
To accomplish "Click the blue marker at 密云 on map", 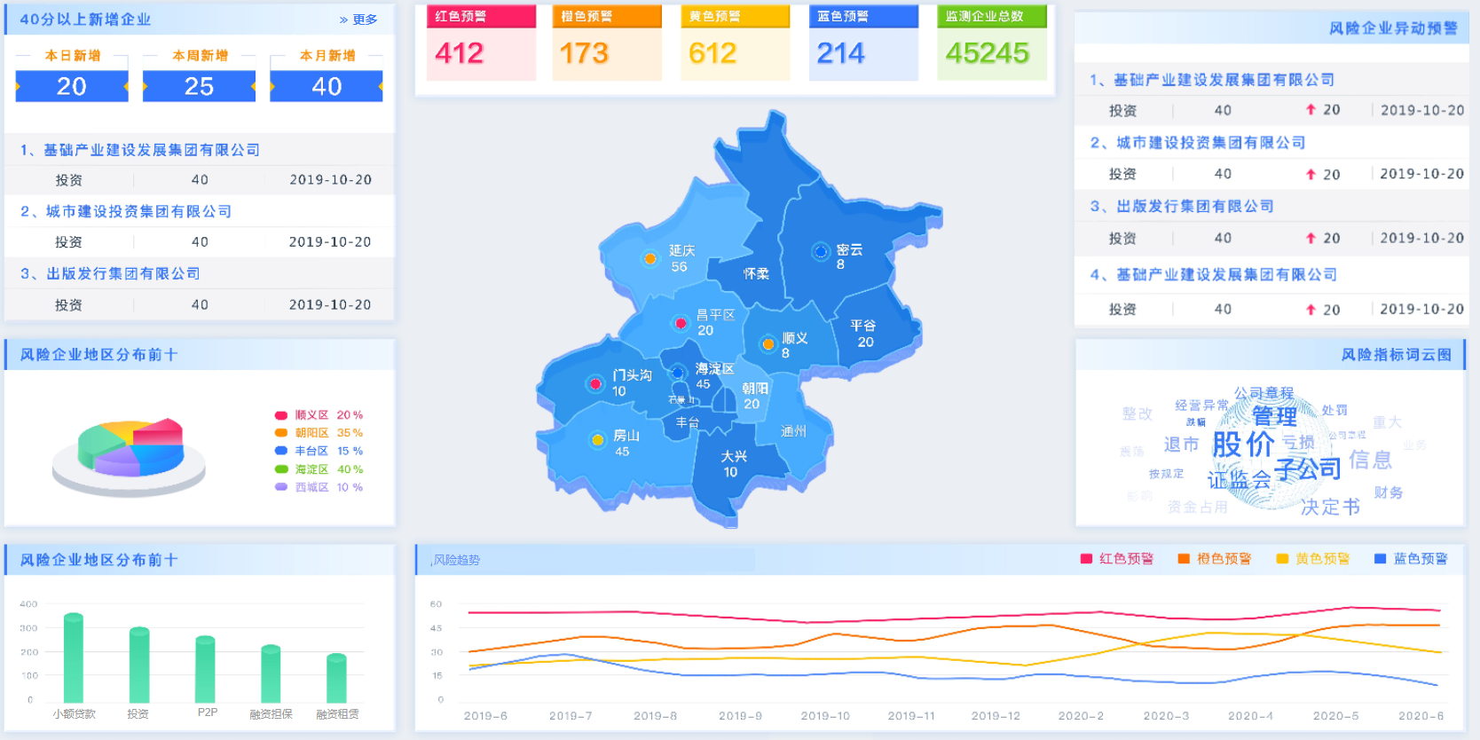I will tap(821, 252).
